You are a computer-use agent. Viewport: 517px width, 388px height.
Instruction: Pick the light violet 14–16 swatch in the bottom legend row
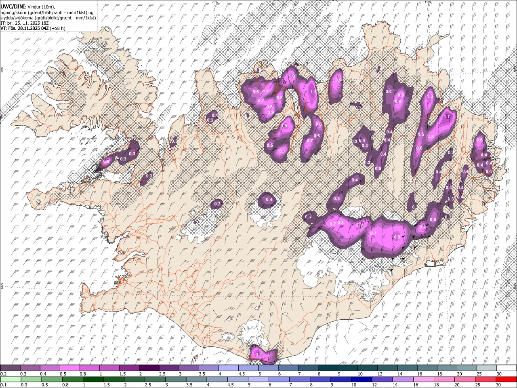402,379
